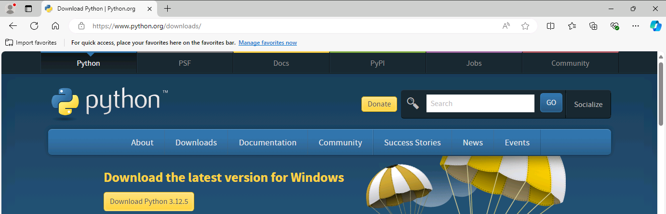Open the Socialize menu

click(x=588, y=104)
